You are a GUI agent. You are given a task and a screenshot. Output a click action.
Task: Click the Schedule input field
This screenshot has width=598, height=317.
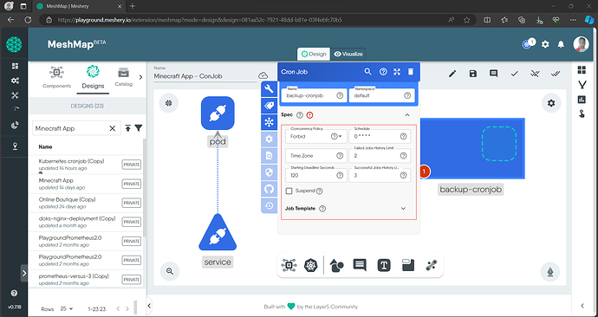(x=380, y=136)
